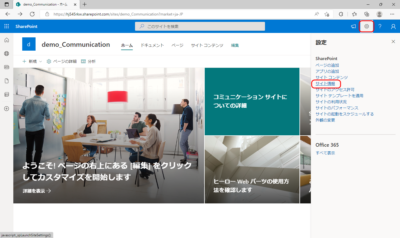The height and width of the screenshot is (238, 400).
Task: Click the 外観の変更 link
Action: (325, 120)
